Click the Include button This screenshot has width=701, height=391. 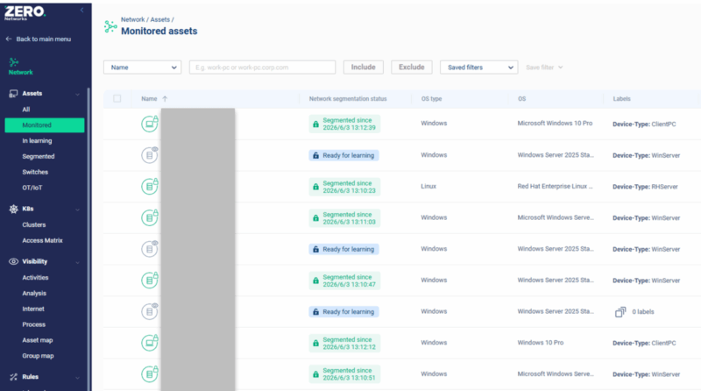pos(363,68)
